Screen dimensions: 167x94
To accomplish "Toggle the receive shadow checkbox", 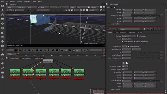I will click(135, 42).
